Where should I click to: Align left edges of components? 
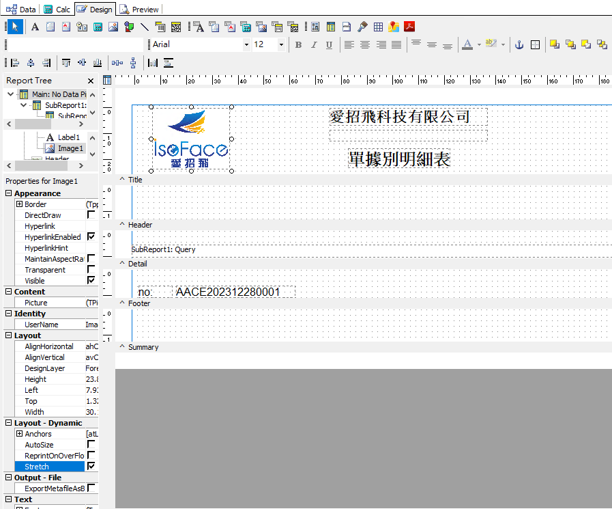(15, 63)
